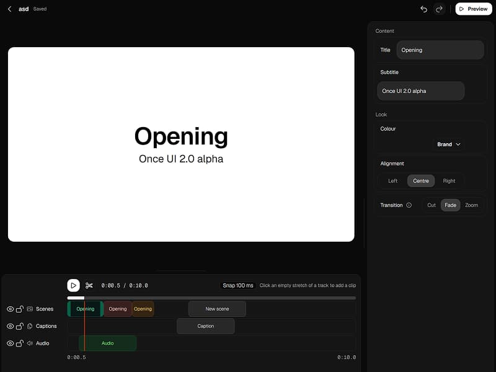The image size is (496, 372).
Task: Lock the Audio track
Action: pyautogui.click(x=20, y=343)
